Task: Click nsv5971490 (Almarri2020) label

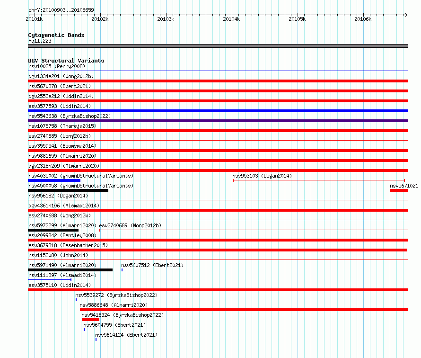Action: click(62, 265)
